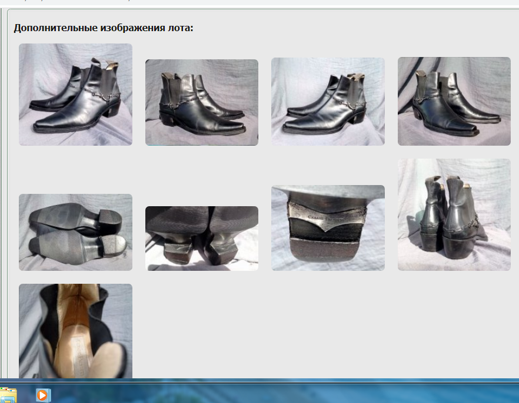Open third top-row thumbnail of boots with chain
Image resolution: width=519 pixels, height=403 pixels.
point(328,102)
